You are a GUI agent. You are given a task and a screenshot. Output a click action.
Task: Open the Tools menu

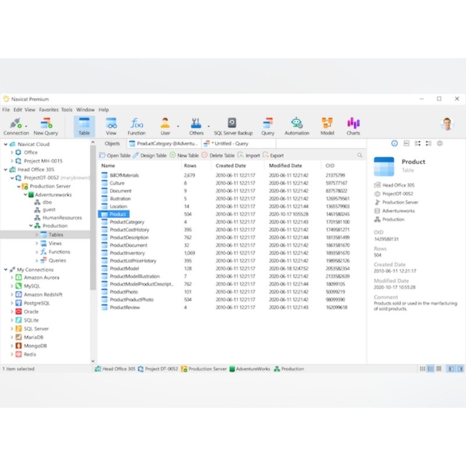pos(67,110)
